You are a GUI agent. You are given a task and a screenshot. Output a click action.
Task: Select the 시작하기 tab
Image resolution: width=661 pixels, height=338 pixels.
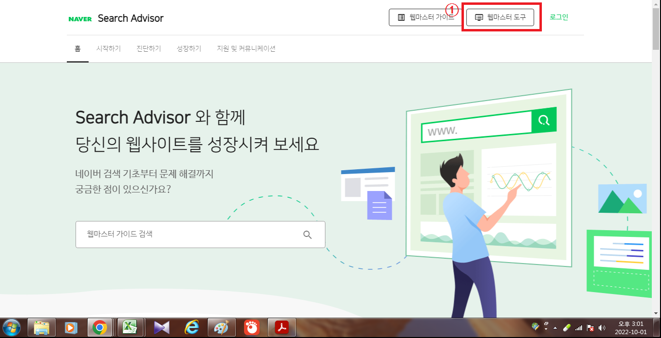point(108,48)
